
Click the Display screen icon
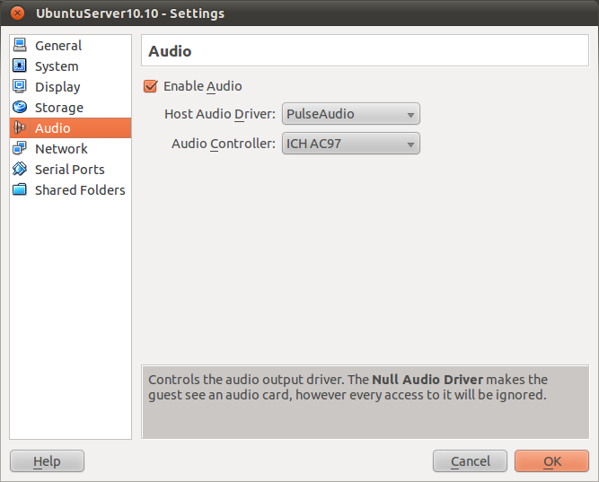click(x=20, y=87)
